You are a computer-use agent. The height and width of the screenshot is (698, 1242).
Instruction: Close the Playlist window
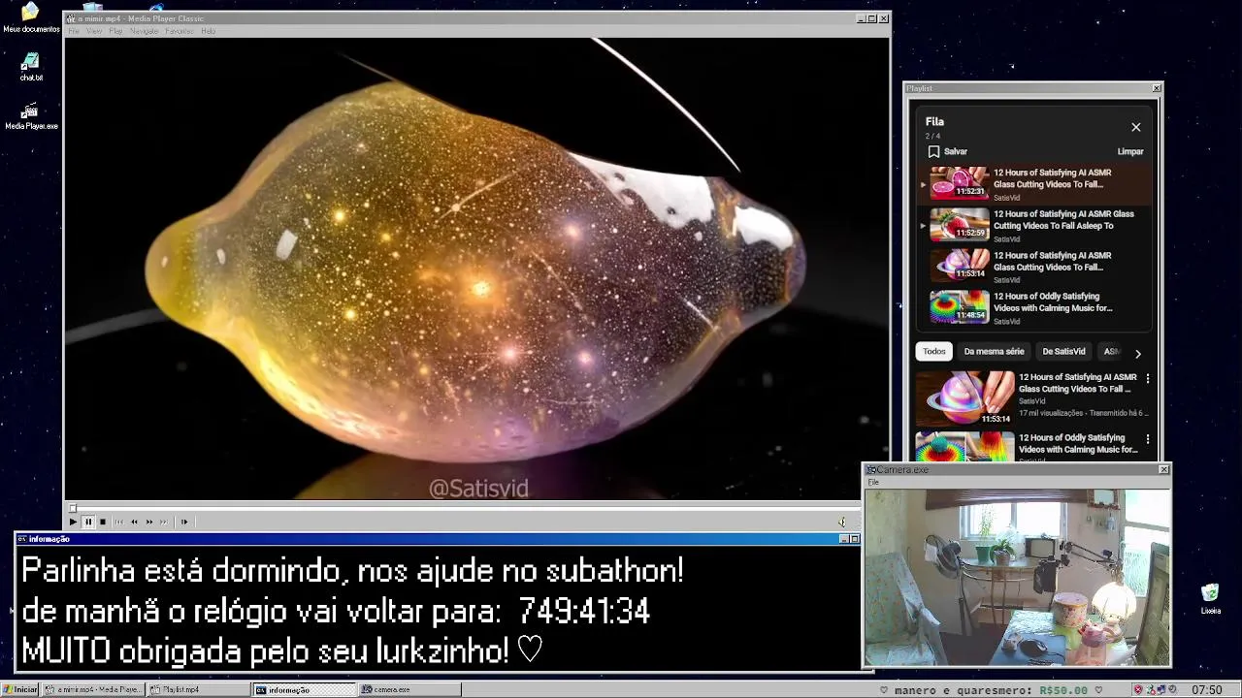(x=1156, y=88)
